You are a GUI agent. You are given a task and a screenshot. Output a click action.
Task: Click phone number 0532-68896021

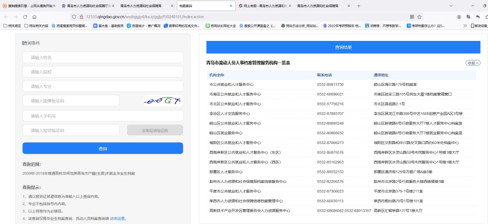tap(330, 94)
